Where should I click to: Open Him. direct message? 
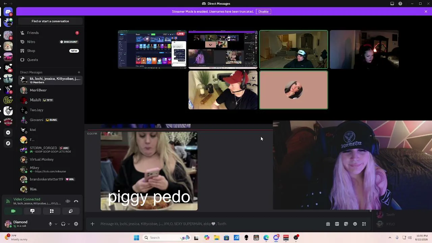[50, 189]
